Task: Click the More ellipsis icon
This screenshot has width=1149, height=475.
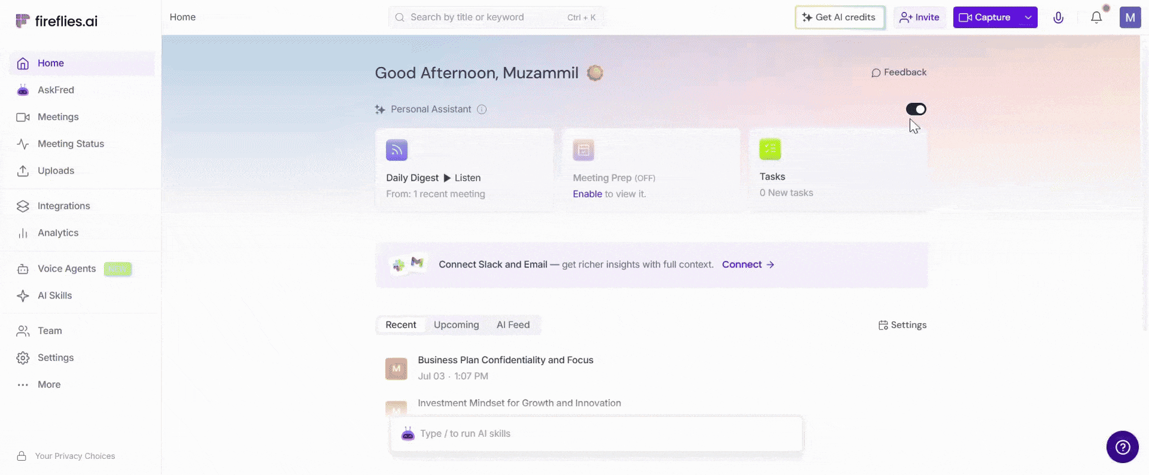Action: [23, 385]
